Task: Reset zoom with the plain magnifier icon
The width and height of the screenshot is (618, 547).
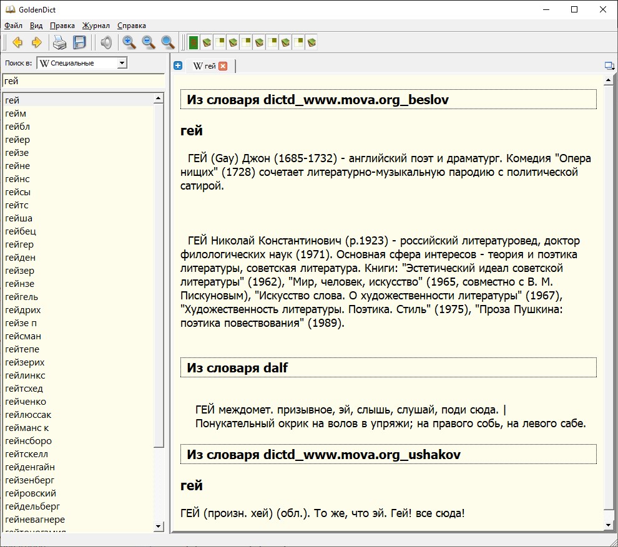Action: point(167,42)
